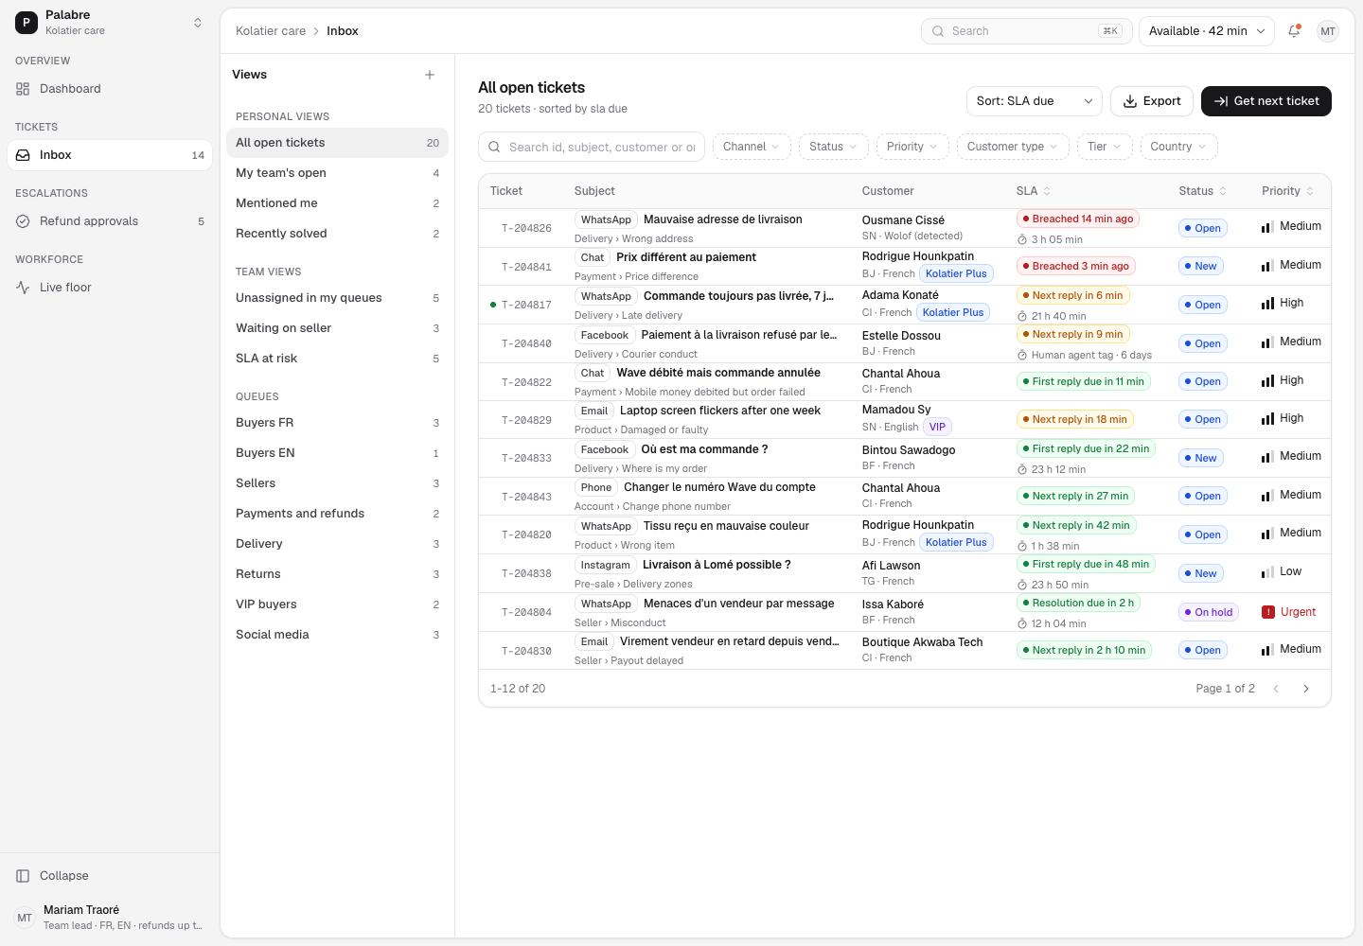Select the SLA at risk view
Viewport: 1363px width, 946px height.
click(337, 359)
